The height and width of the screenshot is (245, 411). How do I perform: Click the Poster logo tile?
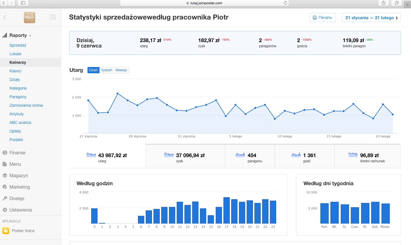coord(30,17)
